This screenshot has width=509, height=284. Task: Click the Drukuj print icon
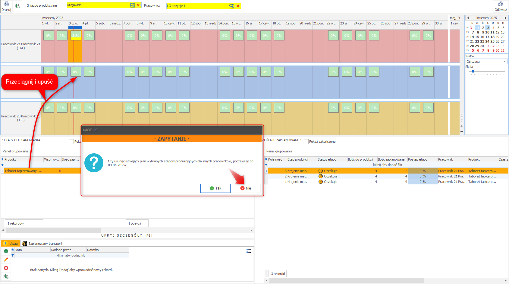[x=6, y=5]
